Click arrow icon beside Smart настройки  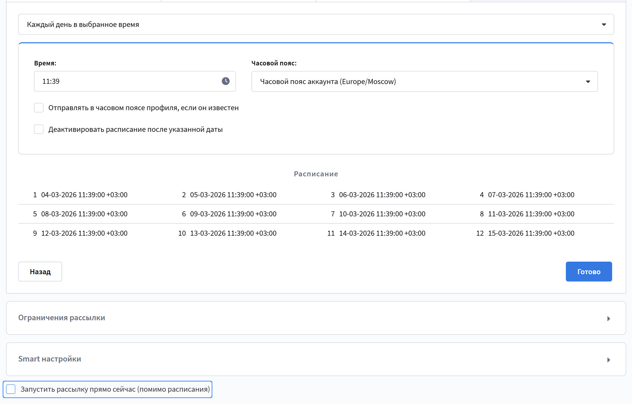pyautogui.click(x=608, y=360)
